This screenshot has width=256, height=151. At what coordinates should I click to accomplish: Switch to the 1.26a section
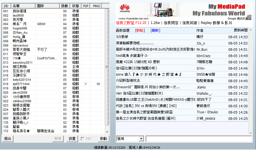click(155, 23)
